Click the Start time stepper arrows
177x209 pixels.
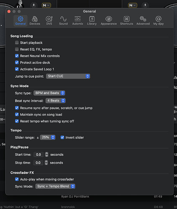pos(46,155)
